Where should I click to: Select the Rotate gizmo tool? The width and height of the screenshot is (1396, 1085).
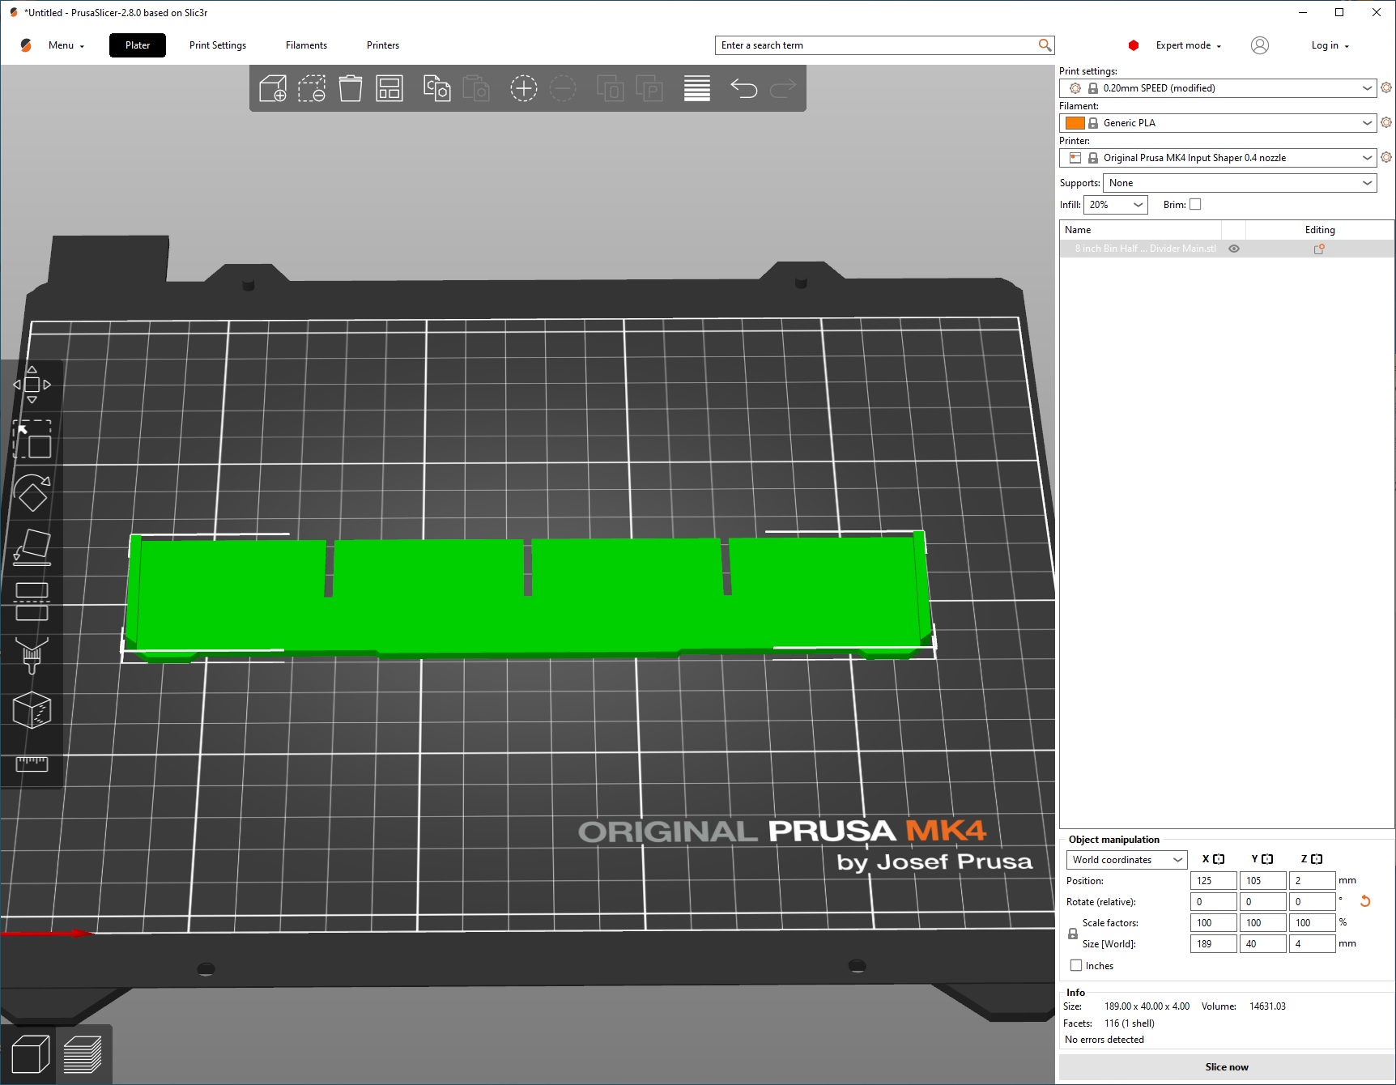(32, 493)
